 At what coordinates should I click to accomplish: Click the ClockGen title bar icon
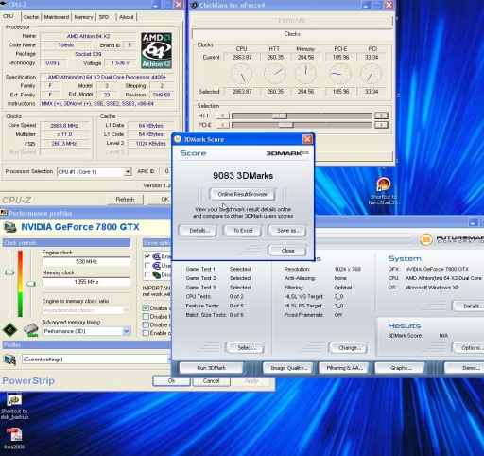[195, 5]
